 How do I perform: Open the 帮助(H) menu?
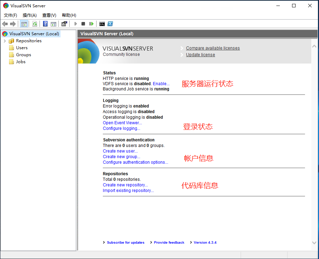pos(69,15)
